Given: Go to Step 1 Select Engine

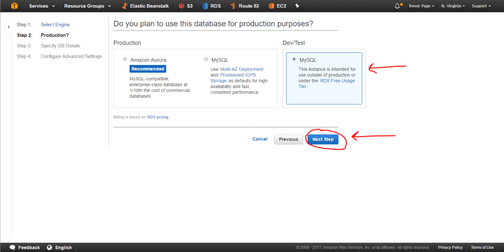Looking at the screenshot, I should click(x=55, y=25).
